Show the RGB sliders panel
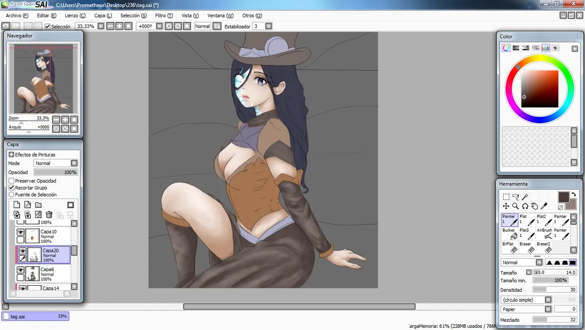 (x=516, y=48)
